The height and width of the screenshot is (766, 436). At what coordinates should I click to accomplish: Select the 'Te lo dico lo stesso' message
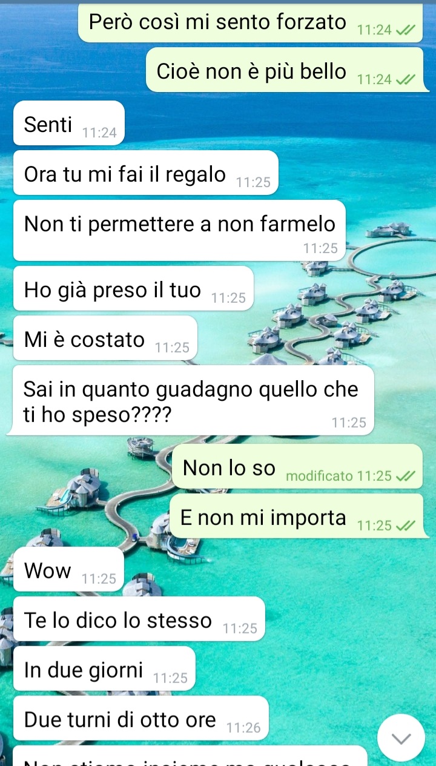(139, 619)
